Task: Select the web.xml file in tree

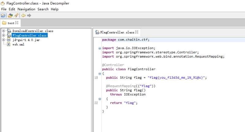Action: tap(18, 45)
